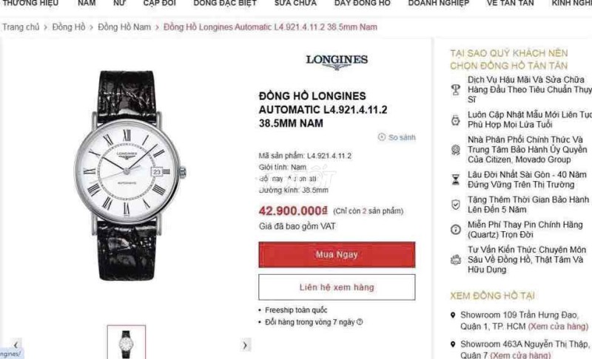Click Liên hệ xem hàng button

(x=337, y=287)
